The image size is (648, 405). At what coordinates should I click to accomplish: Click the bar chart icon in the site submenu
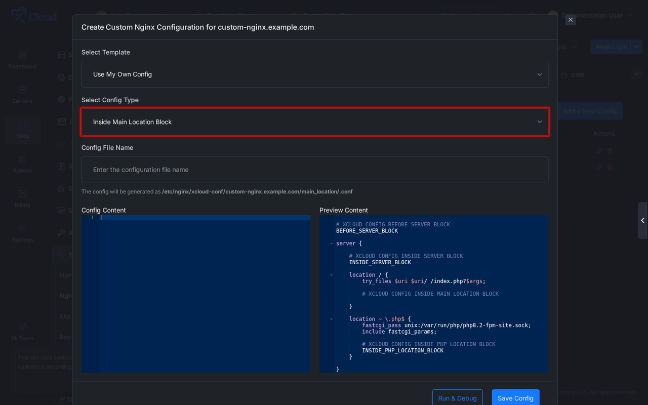tap(61, 188)
